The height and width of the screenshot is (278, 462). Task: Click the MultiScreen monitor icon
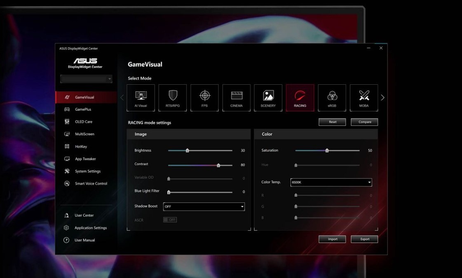[67, 134]
